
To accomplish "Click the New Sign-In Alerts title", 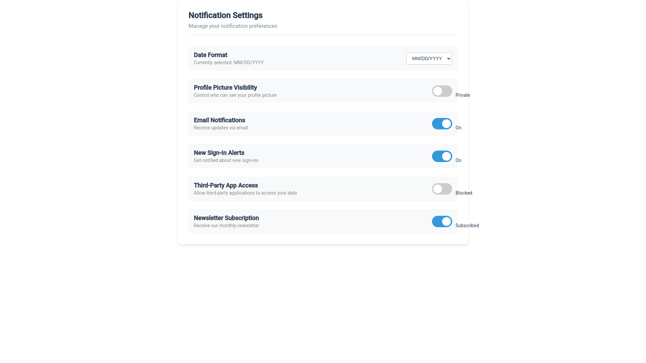I will pos(219,153).
